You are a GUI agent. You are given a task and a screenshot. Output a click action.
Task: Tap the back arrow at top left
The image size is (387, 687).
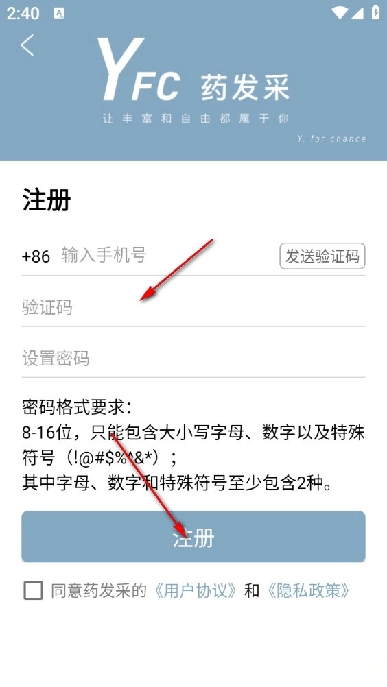tap(27, 45)
